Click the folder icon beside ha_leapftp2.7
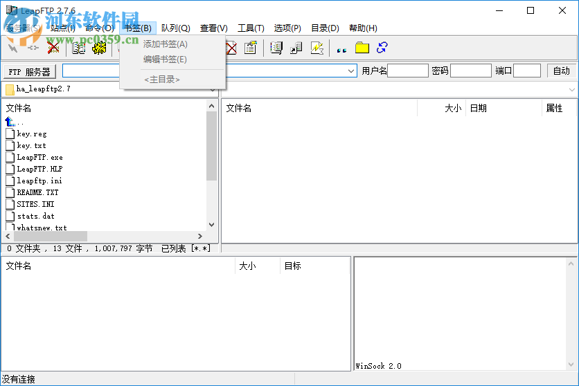This screenshot has width=579, height=386. [x=10, y=90]
